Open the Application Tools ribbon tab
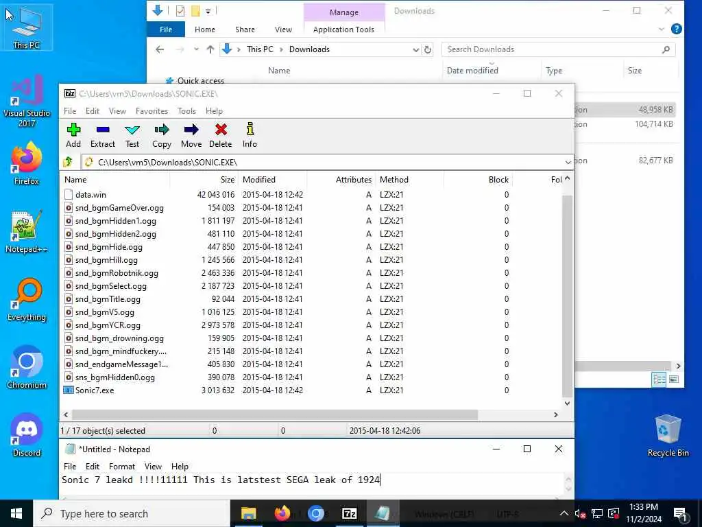Image resolution: width=702 pixels, height=527 pixels. pos(344,30)
